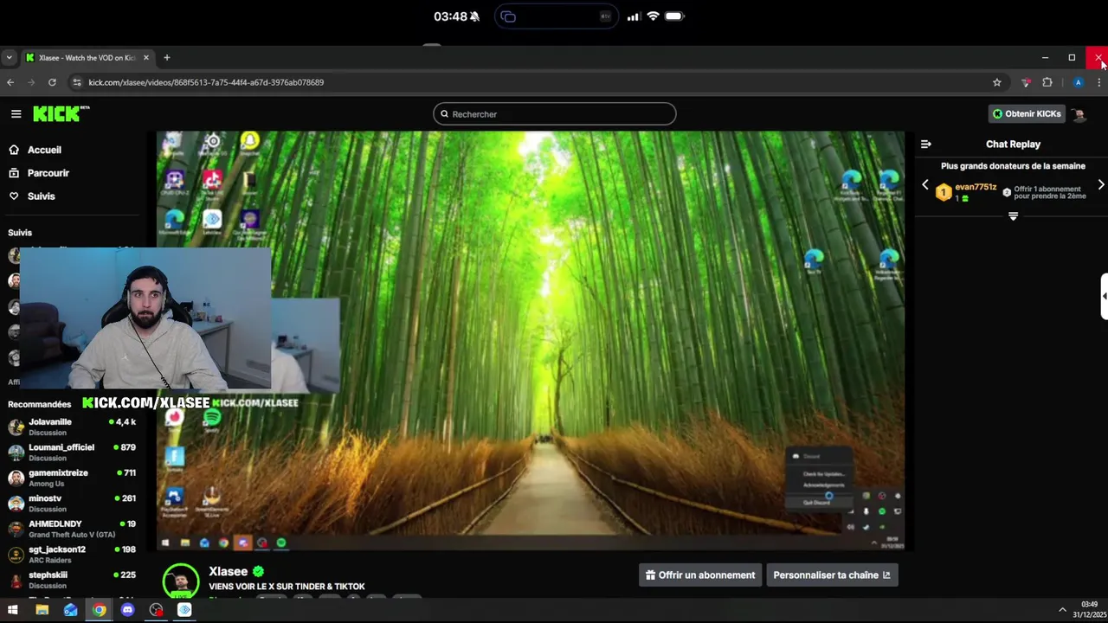This screenshot has width=1108, height=623.
Task: Open the Outlook mail app from the taskbar
Action: [70, 610]
